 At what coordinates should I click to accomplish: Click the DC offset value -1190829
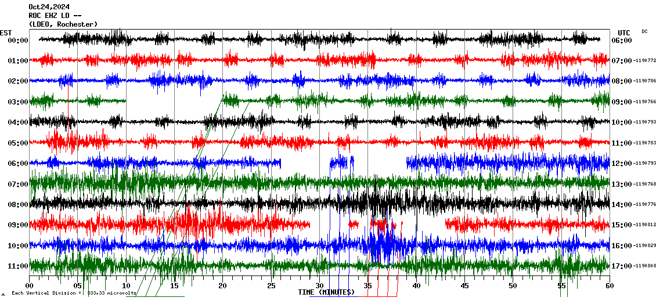[644, 246]
